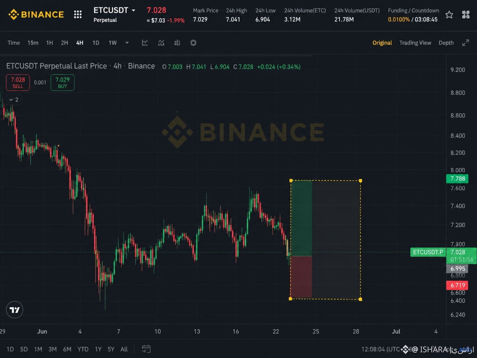Set chart range to YTD

(83, 349)
